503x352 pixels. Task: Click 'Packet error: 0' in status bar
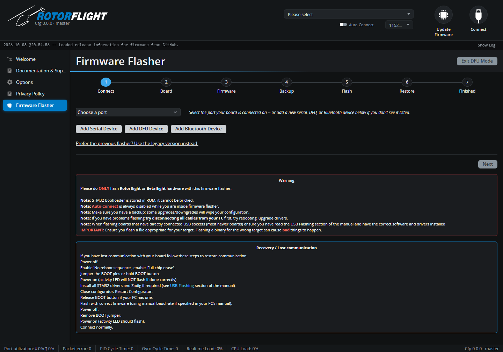77,349
